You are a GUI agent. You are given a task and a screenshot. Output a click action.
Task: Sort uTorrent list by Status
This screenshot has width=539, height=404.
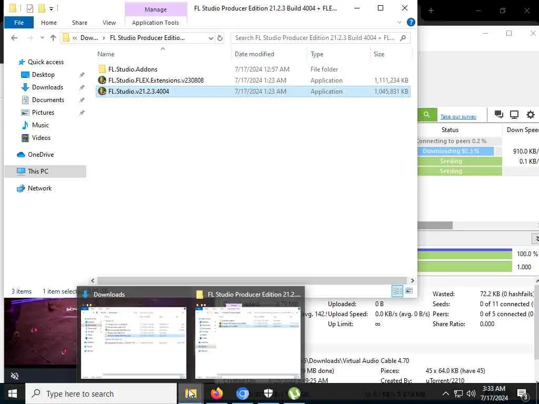point(450,130)
